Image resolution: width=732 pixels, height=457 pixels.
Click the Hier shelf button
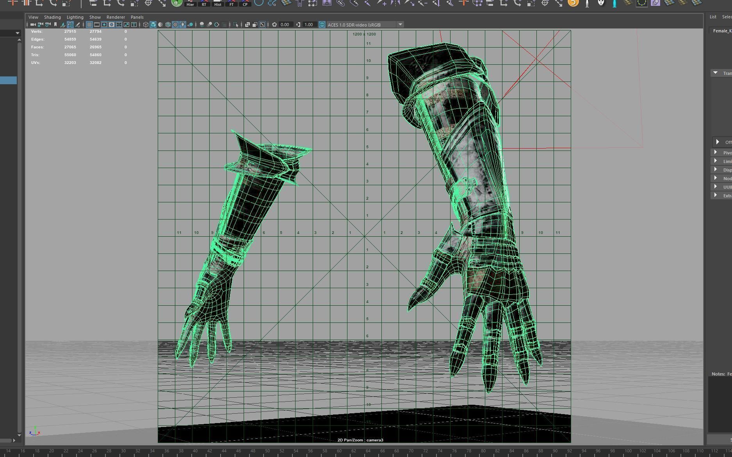tap(190, 4)
